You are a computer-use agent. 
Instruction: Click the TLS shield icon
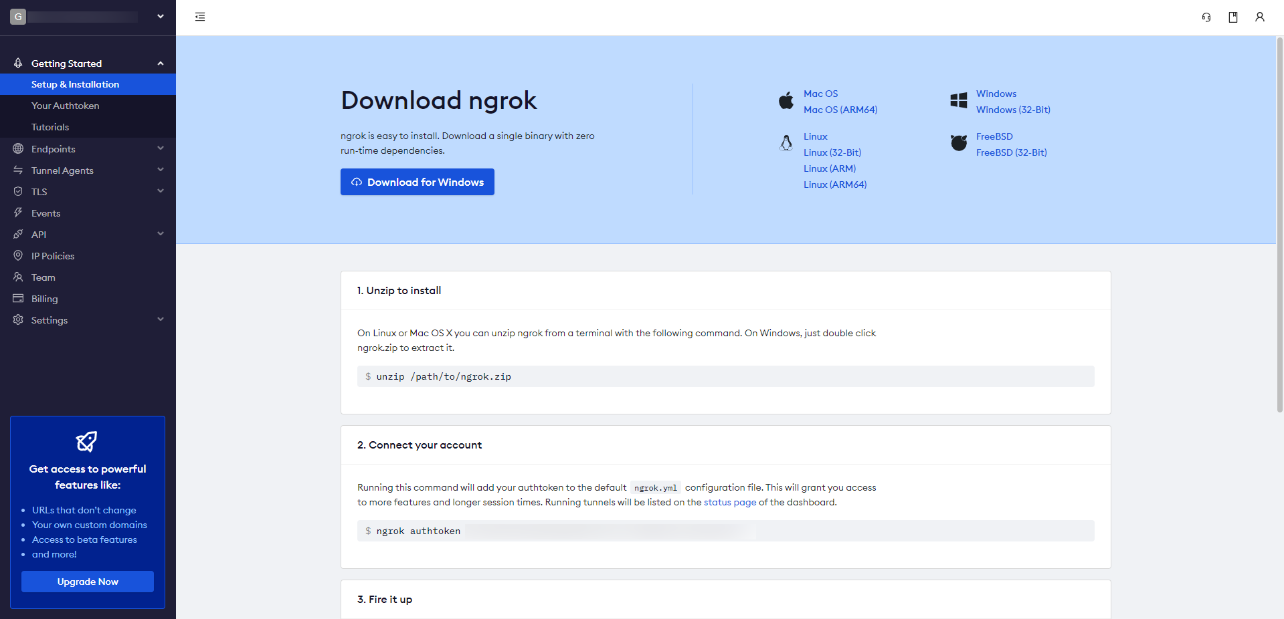(x=18, y=191)
